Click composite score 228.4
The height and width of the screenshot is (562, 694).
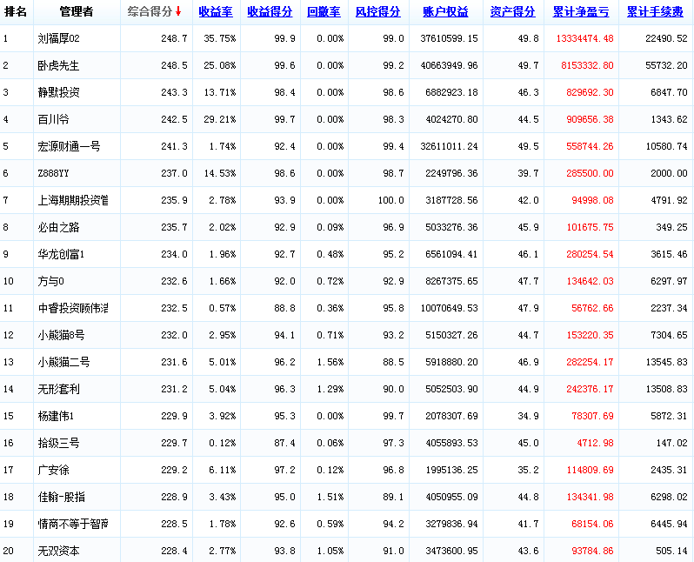175,551
